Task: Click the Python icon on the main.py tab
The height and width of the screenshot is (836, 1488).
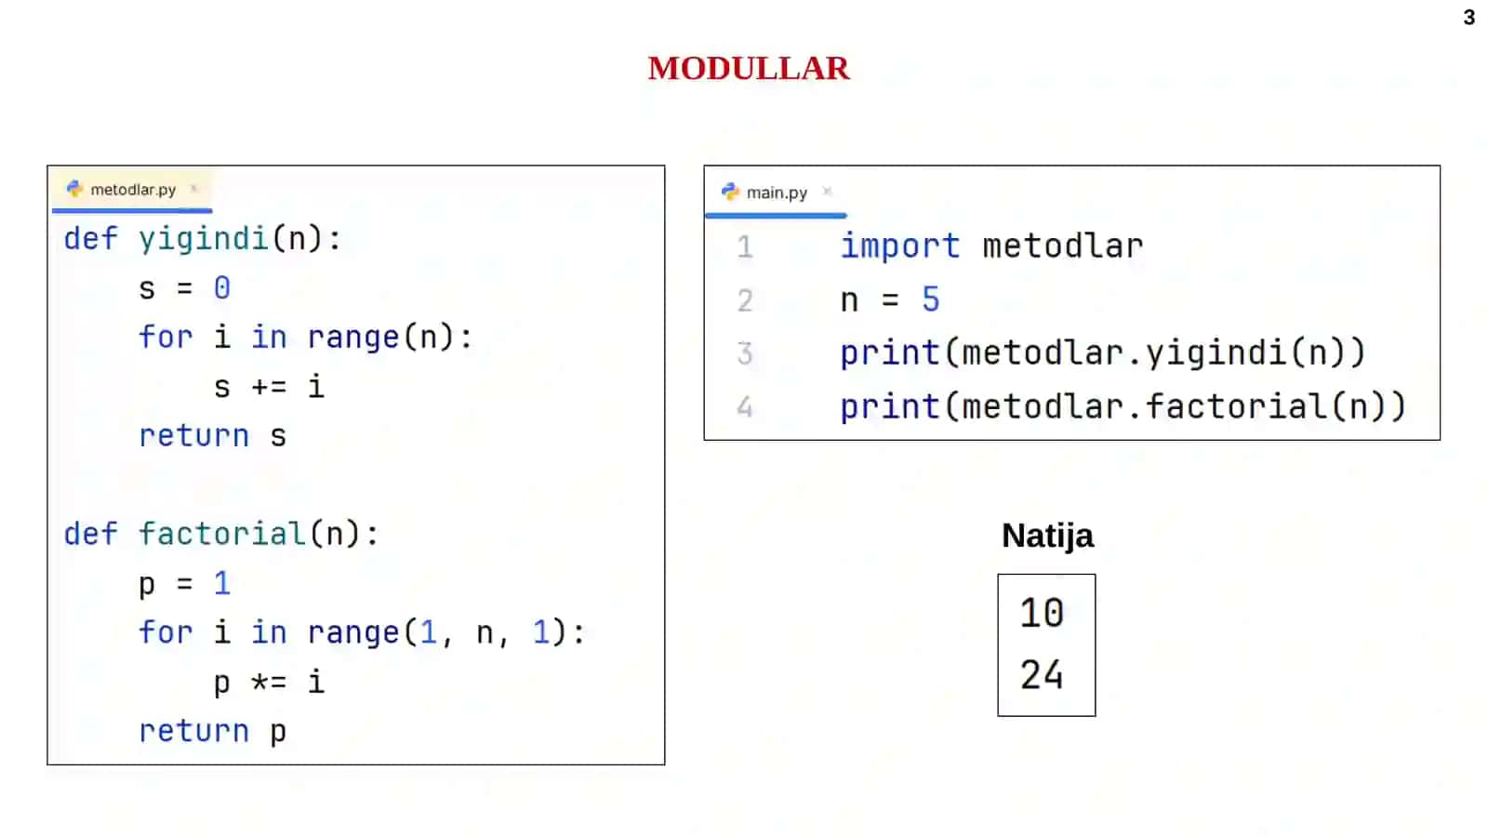Action: coord(730,192)
